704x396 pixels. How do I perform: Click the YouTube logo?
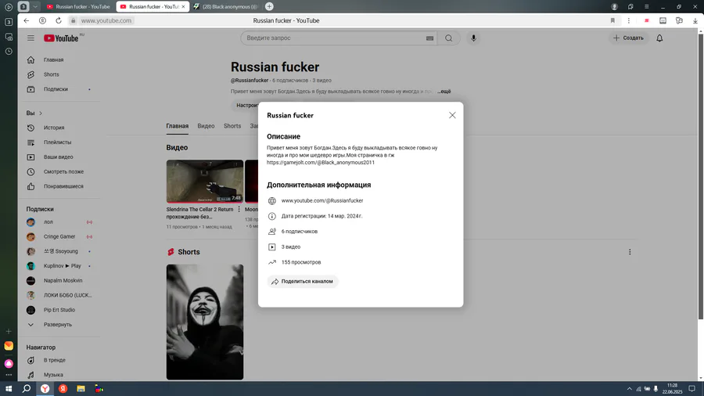(62, 38)
